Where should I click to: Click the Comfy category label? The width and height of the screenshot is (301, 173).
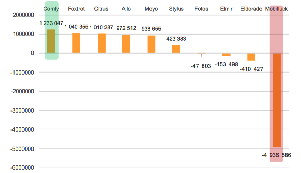point(51,9)
